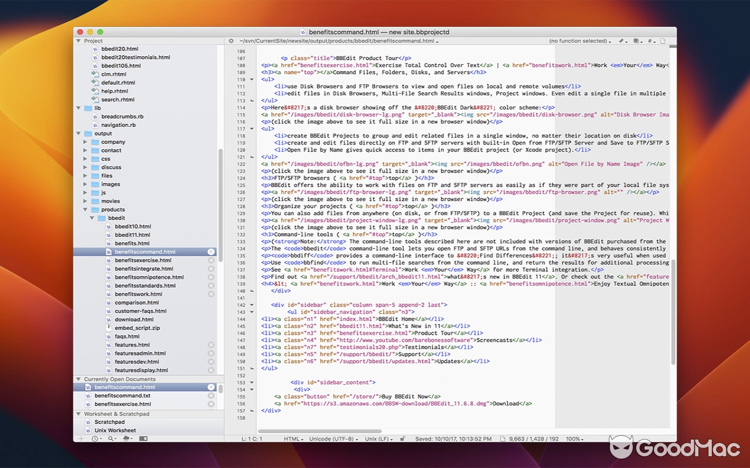Open the recent documents clock icon
The image size is (750, 468).
pos(95,438)
